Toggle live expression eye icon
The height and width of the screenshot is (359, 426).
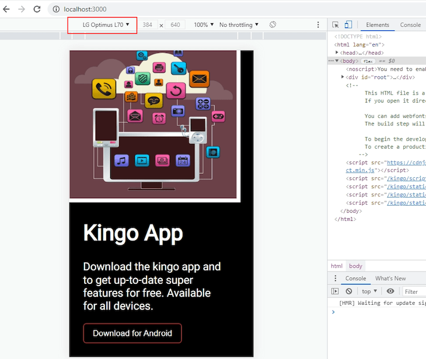click(390, 291)
